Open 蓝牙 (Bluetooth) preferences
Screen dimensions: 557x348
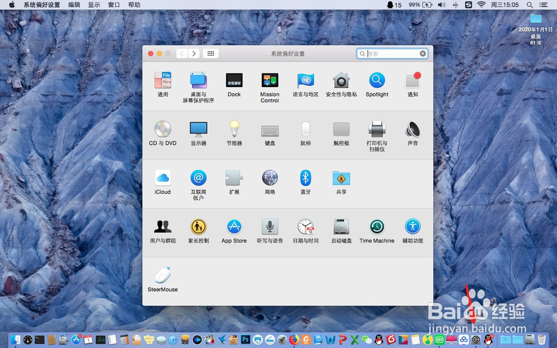[305, 182]
